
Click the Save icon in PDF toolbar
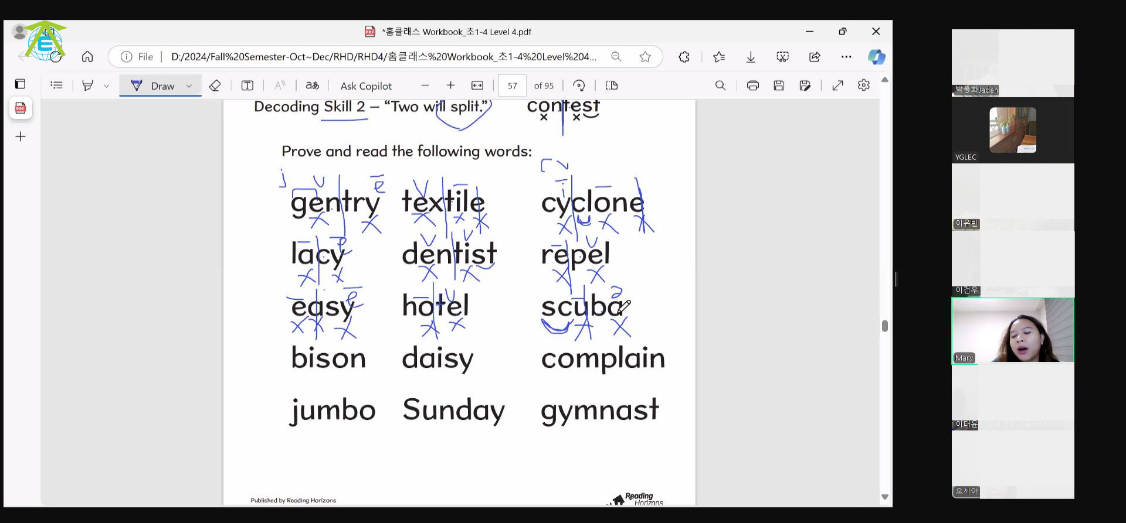(x=779, y=86)
